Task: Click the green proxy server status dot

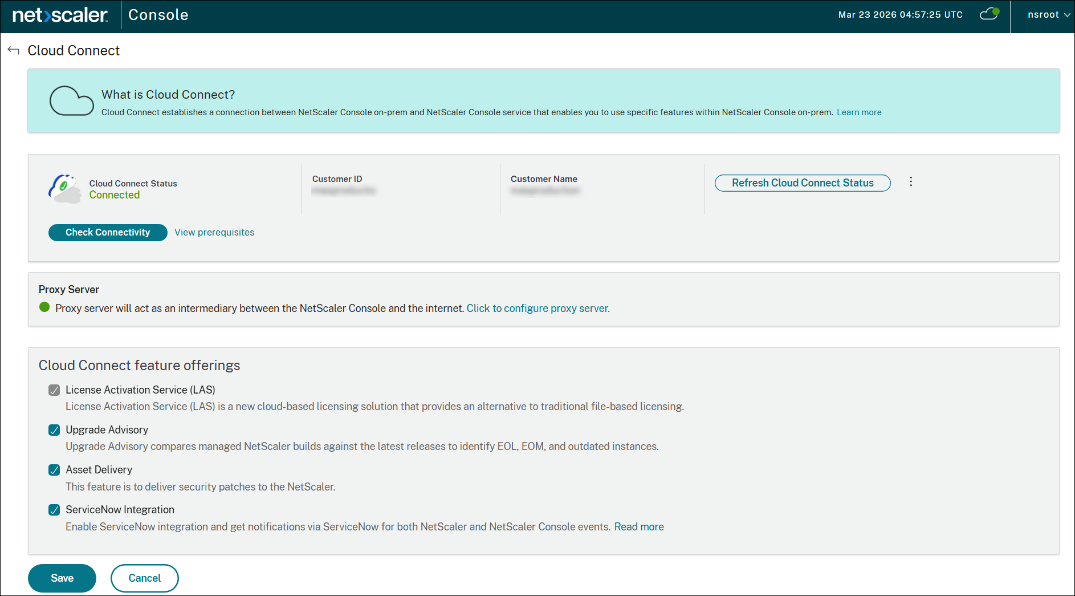Action: point(44,307)
